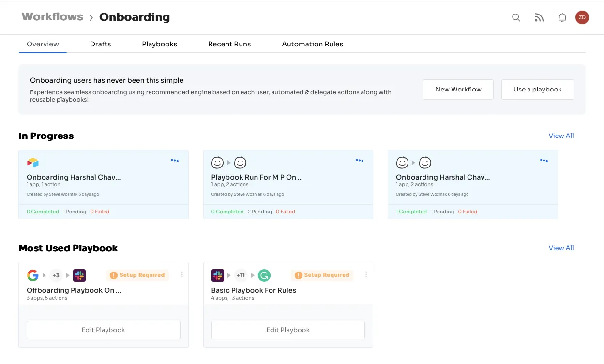
Task: Open the Offboarding Playbook On title
Action: pos(74,290)
